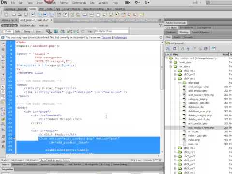Image resolution: width=232 pixels, height=174 pixels.
Task: Switch to the InContext Editing insert tab
Action: pos(93,9)
